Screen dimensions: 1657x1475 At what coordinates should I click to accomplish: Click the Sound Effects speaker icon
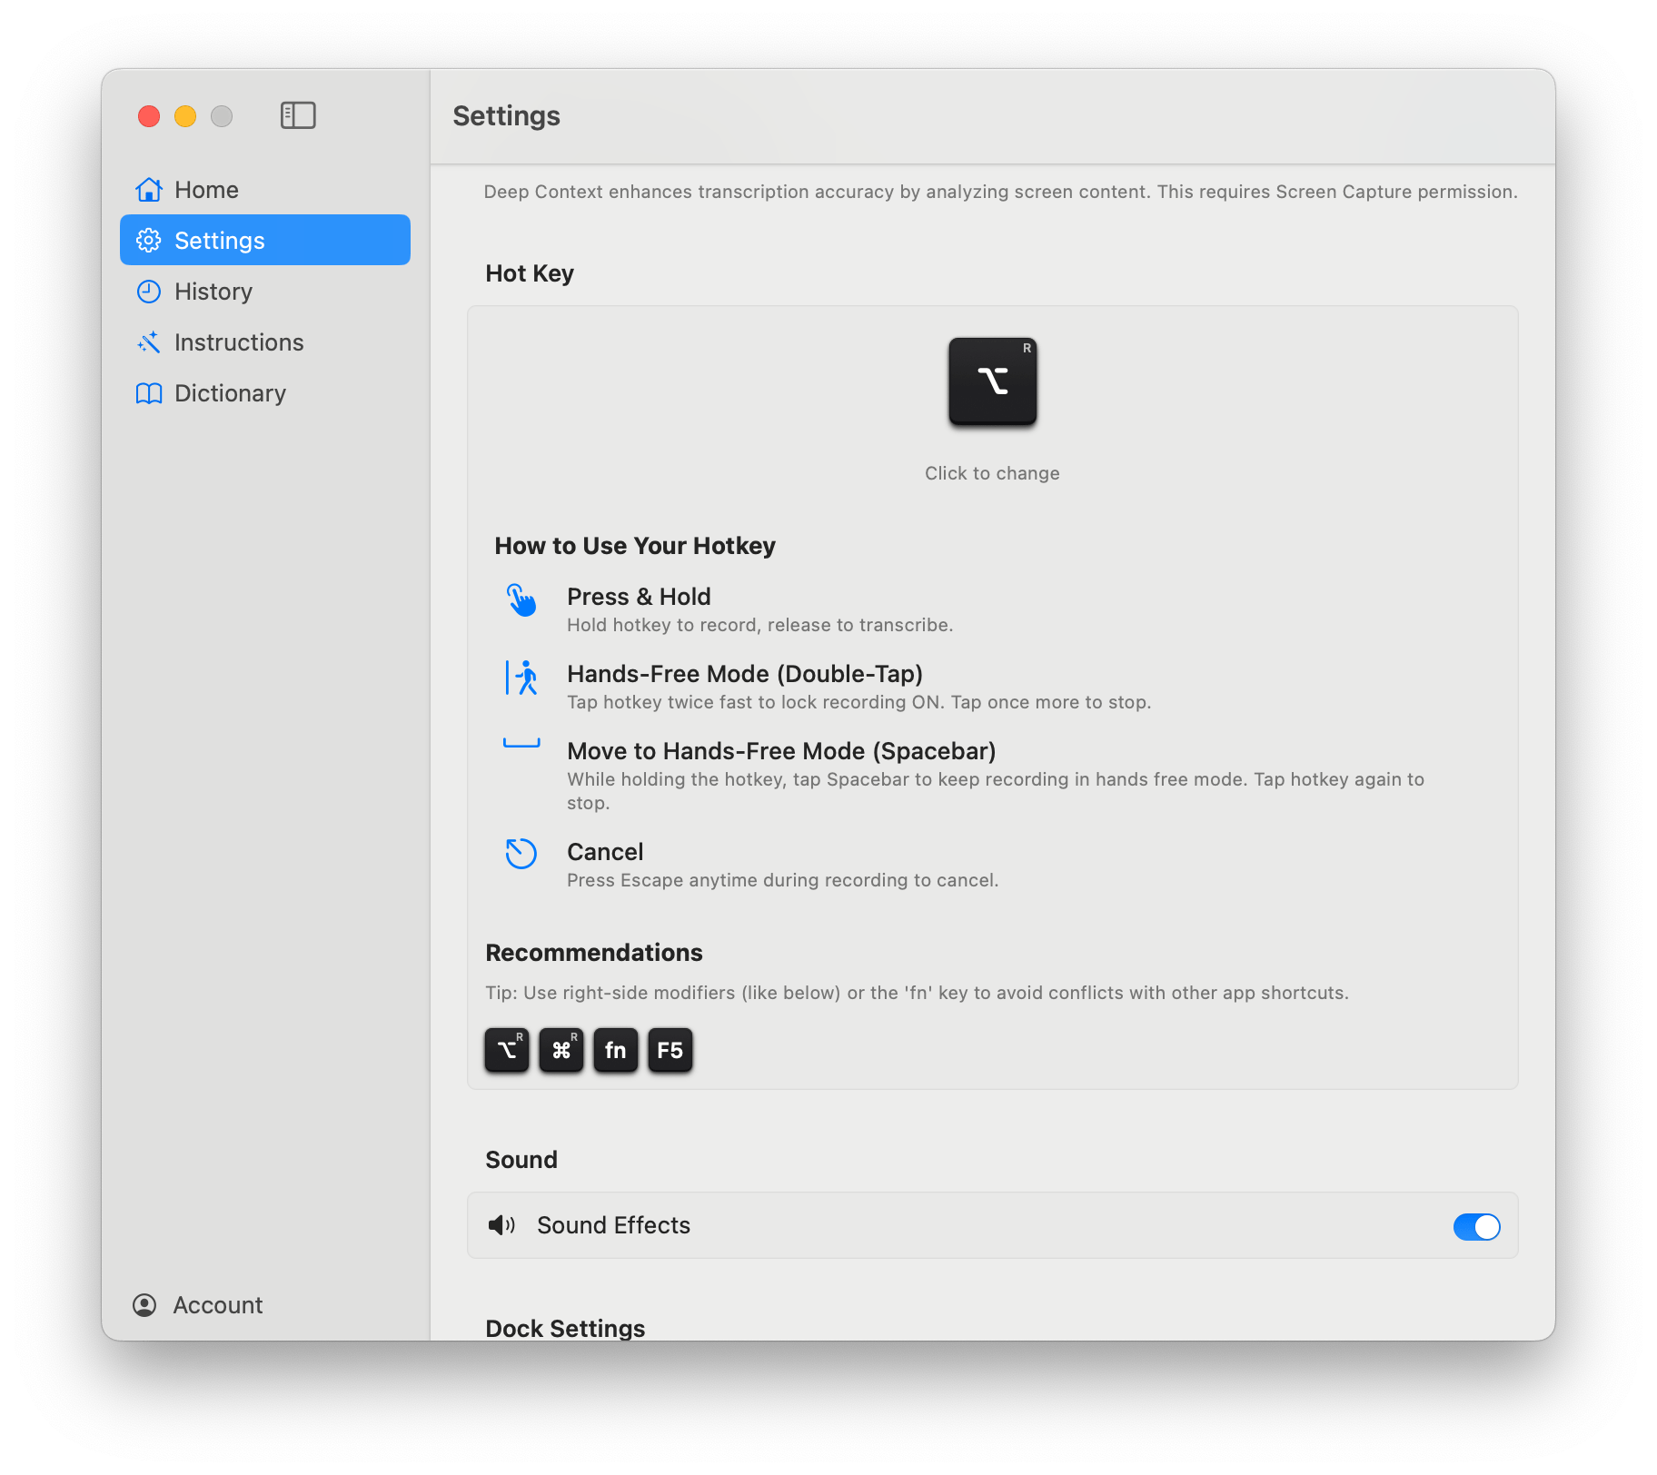[501, 1225]
